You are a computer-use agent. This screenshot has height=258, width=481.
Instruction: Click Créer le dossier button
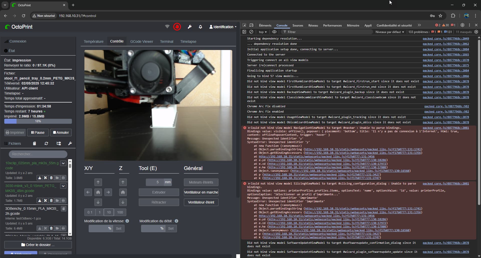38,245
